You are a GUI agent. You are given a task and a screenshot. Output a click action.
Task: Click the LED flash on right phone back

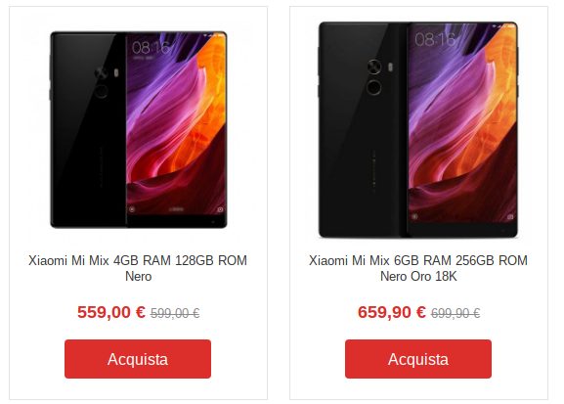click(391, 67)
